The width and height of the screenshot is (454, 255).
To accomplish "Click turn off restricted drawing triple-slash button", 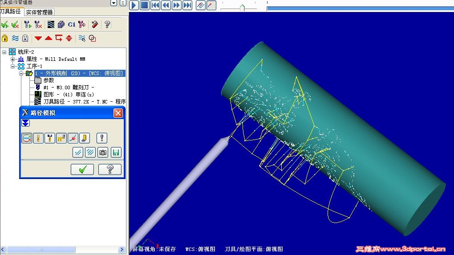I will 90,152.
